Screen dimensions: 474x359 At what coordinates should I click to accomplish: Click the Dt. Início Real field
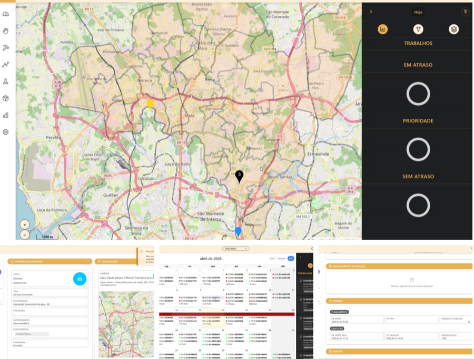tap(357, 336)
